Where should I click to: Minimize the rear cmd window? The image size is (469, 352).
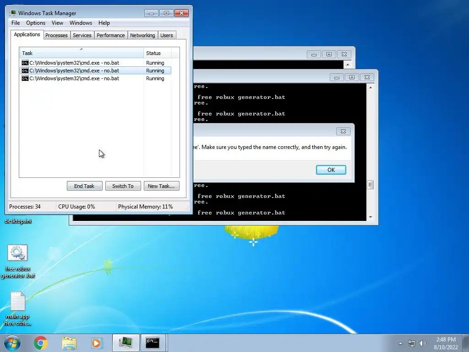coord(314,55)
